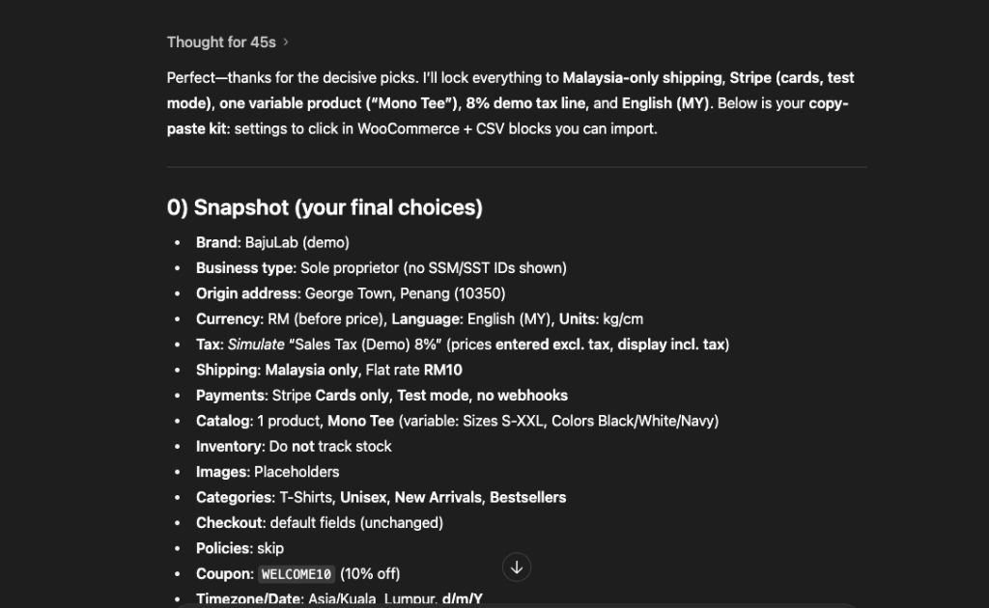Click the Currency: RM (before price) bullet
Screen dimensions: 989x608
290,318
